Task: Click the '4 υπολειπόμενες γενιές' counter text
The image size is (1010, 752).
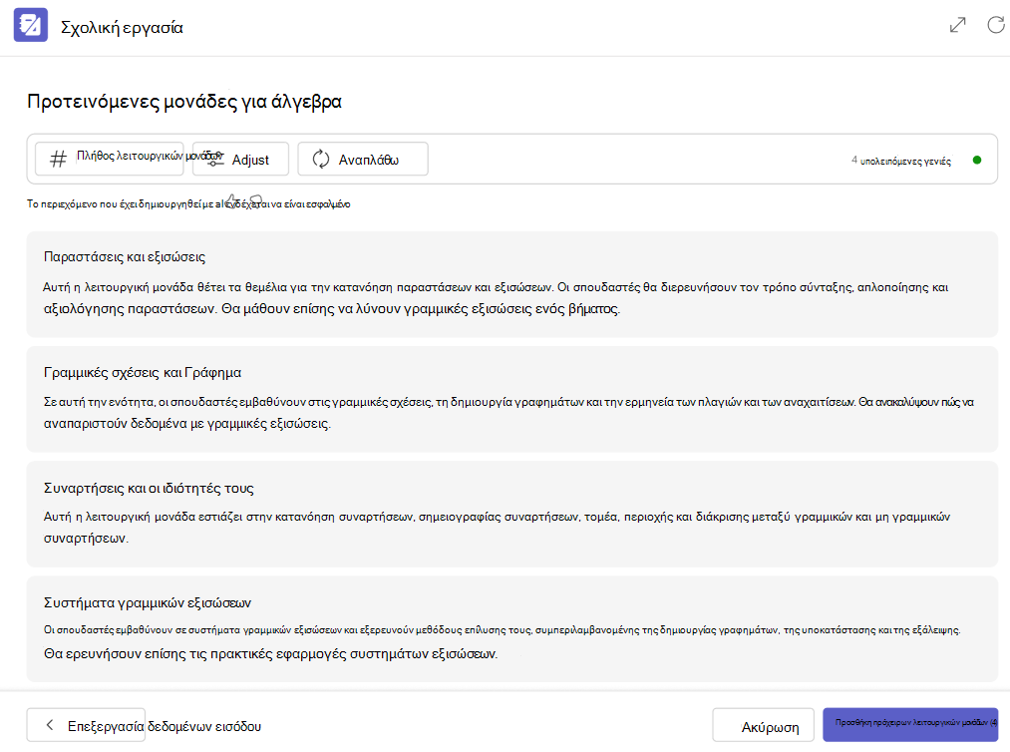Action: click(x=901, y=161)
